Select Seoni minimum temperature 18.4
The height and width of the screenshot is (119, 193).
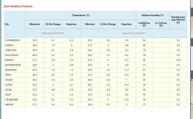(x=90, y=90)
